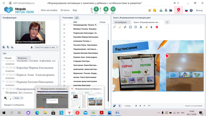Screen dimensions: 206x116
Task: Activate the red pointer icon below slide
Action: (x=119, y=106)
